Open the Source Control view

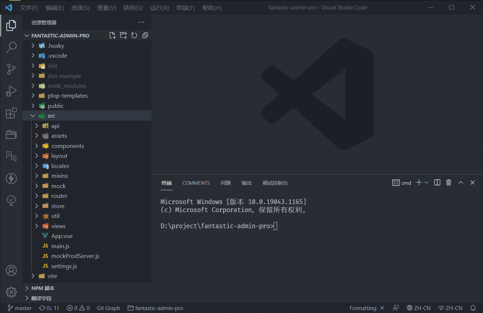(11, 69)
